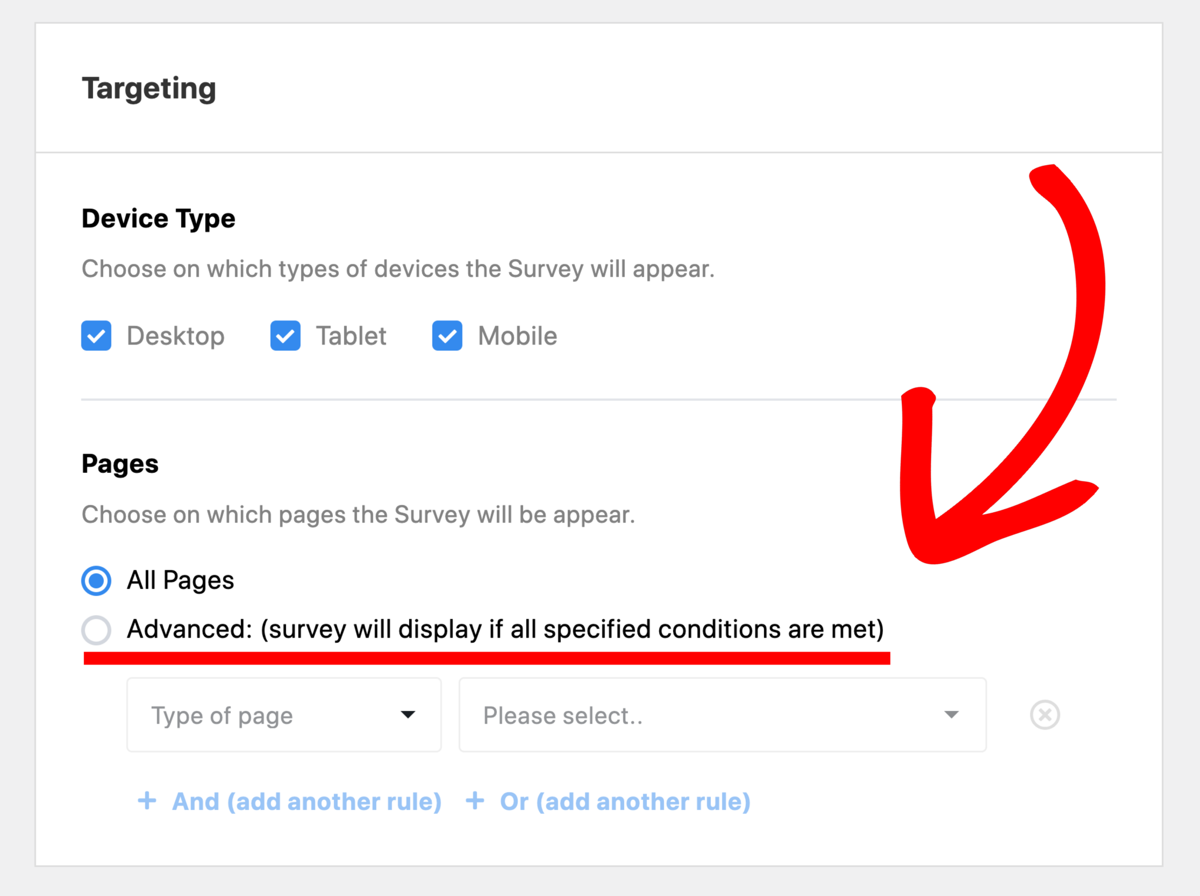Open the Please select dropdown
Viewport: 1200px width, 896px height.
722,715
